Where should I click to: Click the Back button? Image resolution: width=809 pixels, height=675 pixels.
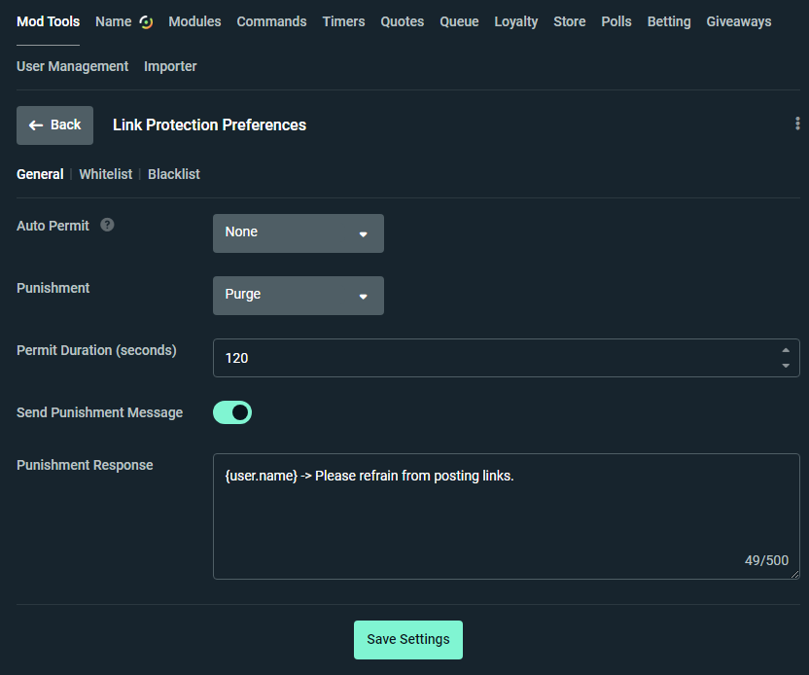click(x=54, y=124)
